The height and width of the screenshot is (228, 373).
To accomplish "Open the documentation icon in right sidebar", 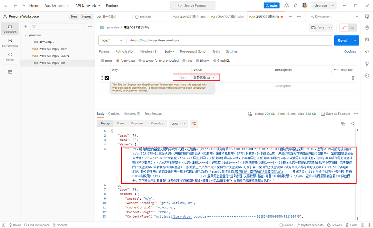I will [x=367, y=28].
